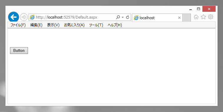The height and width of the screenshot is (112, 223).
Task: Maximize the Internet Explorer window
Action: 199,9
